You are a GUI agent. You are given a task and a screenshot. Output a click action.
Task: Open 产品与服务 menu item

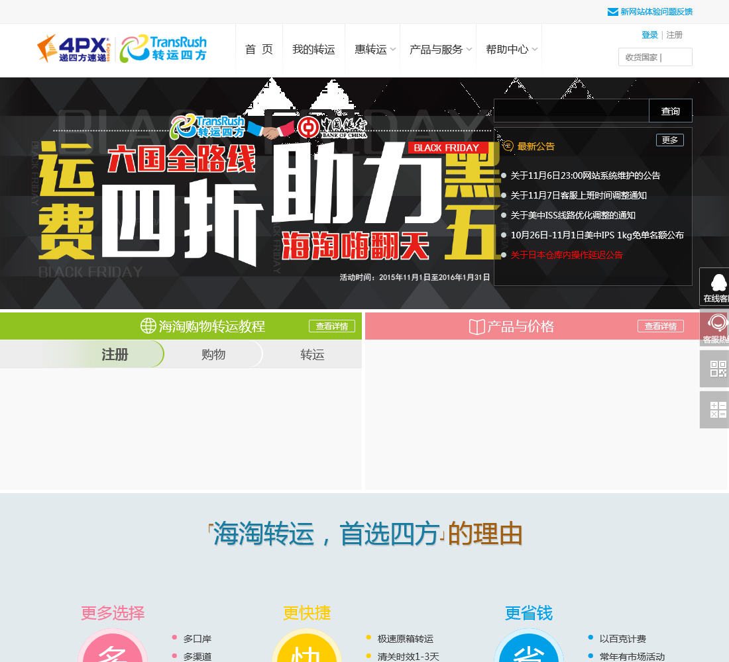coord(435,49)
